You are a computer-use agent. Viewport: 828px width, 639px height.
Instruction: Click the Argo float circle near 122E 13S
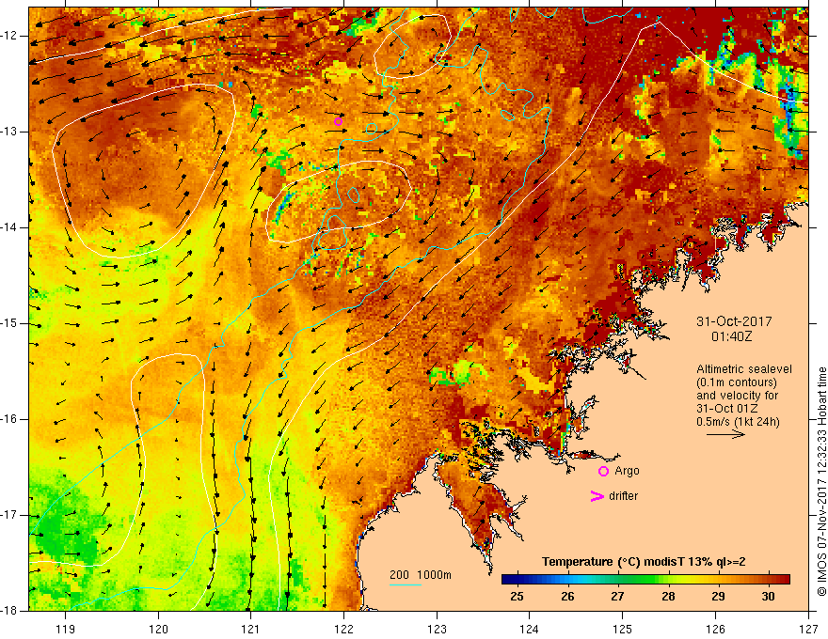click(x=338, y=122)
